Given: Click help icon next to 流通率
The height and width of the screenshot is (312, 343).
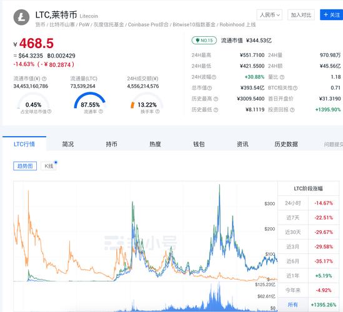Looking at the screenshot, I should [x=101, y=112].
